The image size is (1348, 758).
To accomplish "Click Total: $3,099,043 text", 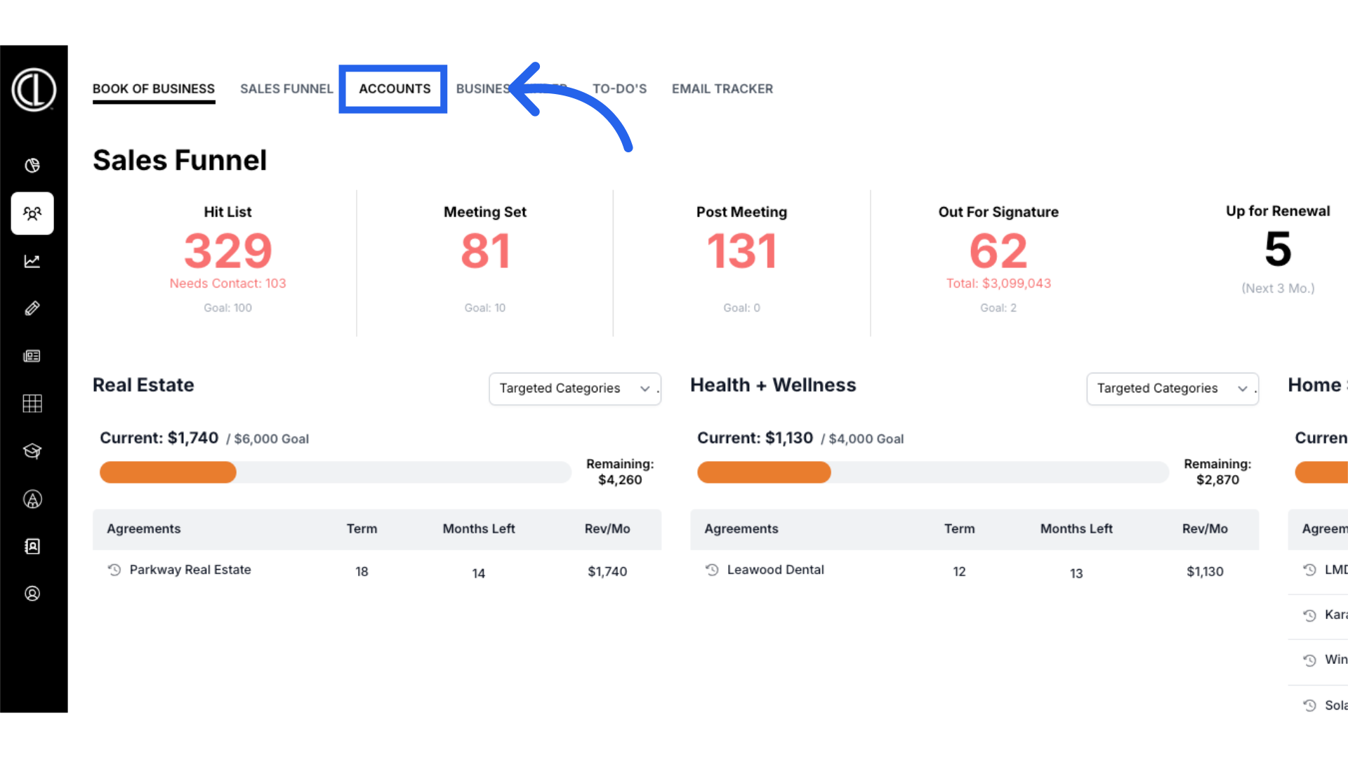I will (998, 284).
